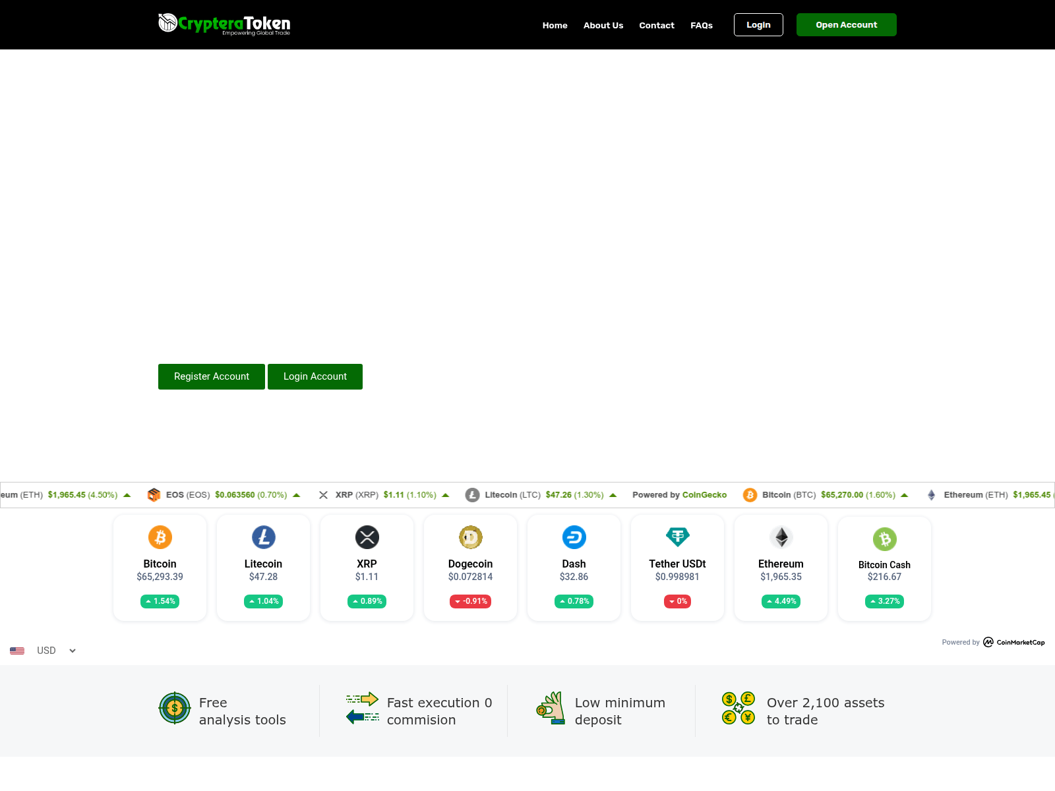Click the Free analysis tools target icon

pos(175,708)
